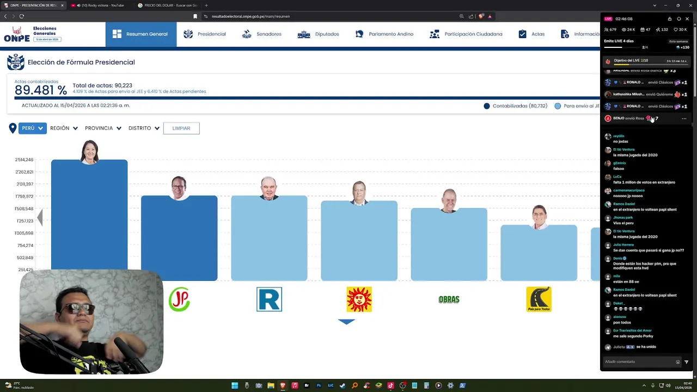The height and width of the screenshot is (392, 697).
Task: Reload the page
Action: pos(22,16)
